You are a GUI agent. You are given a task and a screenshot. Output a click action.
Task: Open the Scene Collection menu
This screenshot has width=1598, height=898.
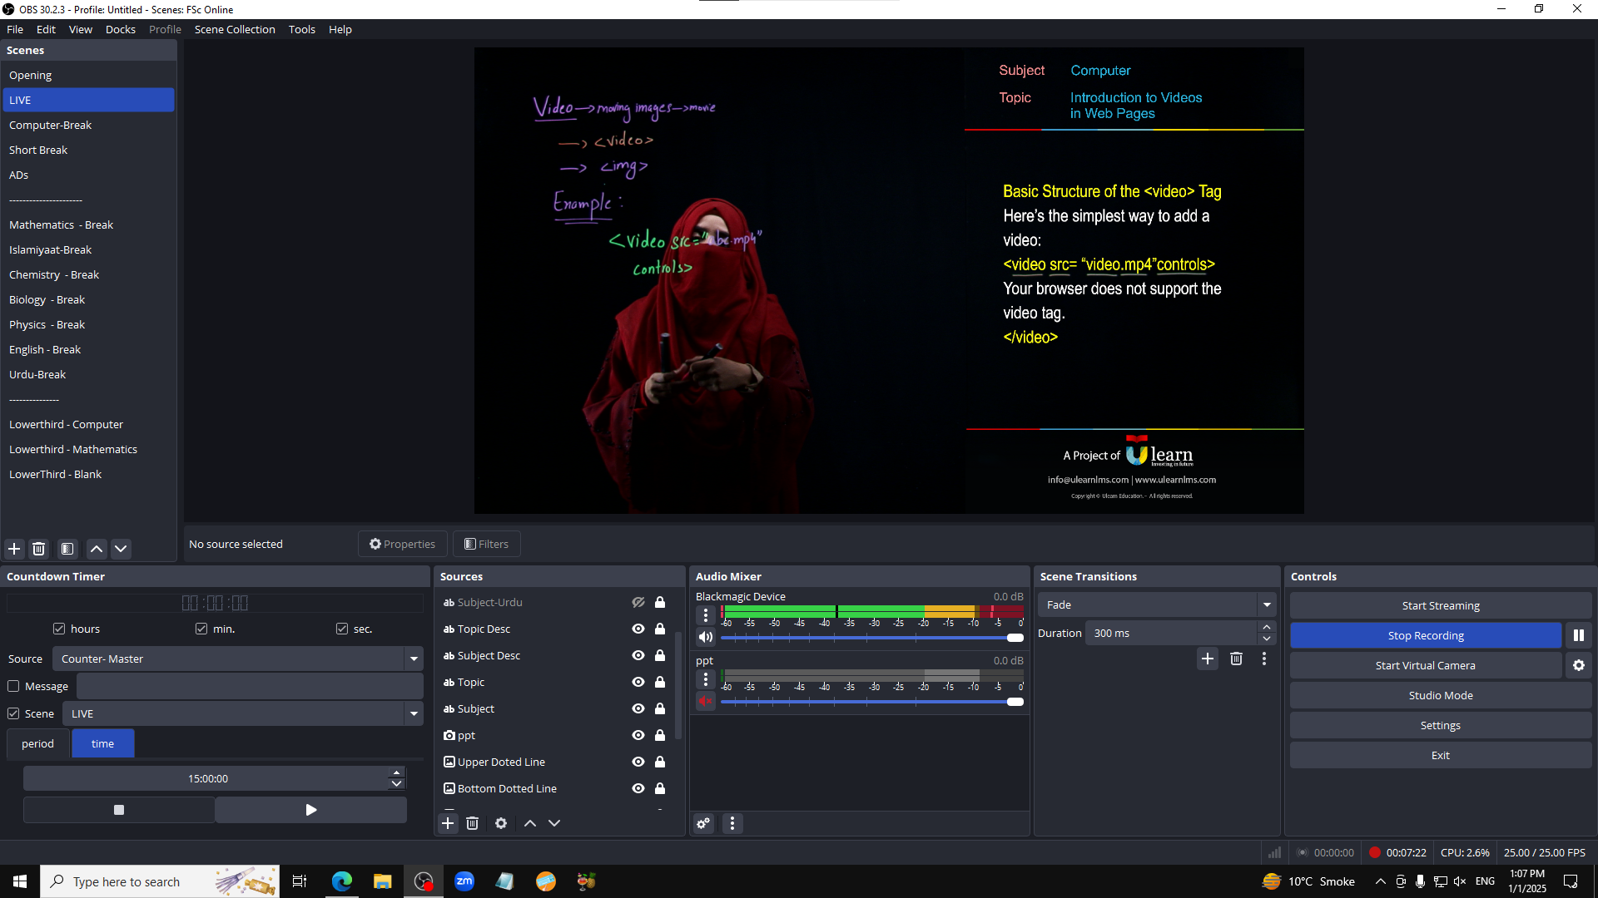(x=235, y=29)
